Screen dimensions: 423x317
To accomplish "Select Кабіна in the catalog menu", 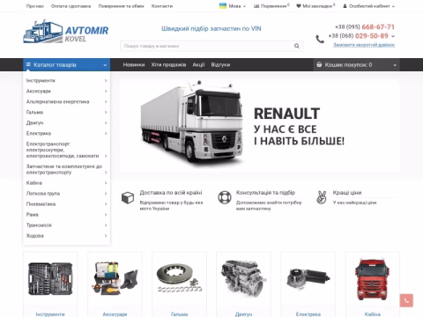I will pos(34,183).
